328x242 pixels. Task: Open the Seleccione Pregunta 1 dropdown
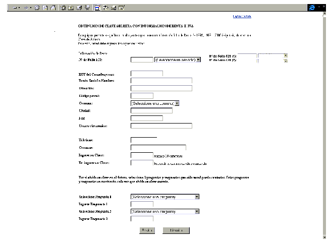165,197
